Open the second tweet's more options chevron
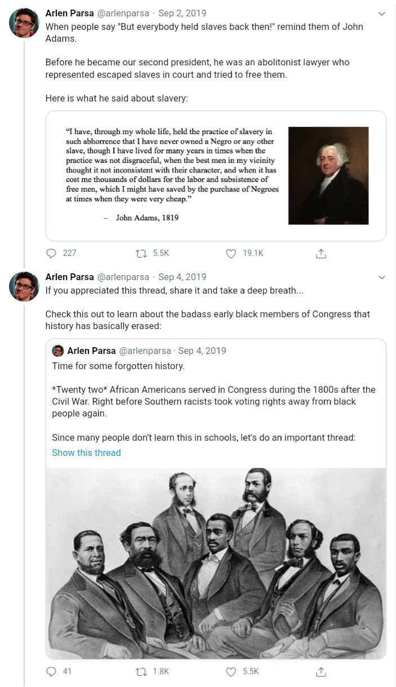This screenshot has height=687, width=396. (381, 277)
